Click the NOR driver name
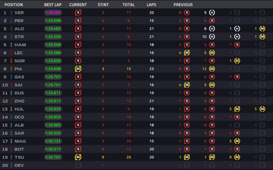 pos(19,61)
